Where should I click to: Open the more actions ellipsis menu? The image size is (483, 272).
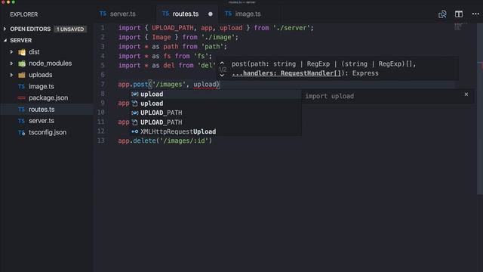coord(475,14)
